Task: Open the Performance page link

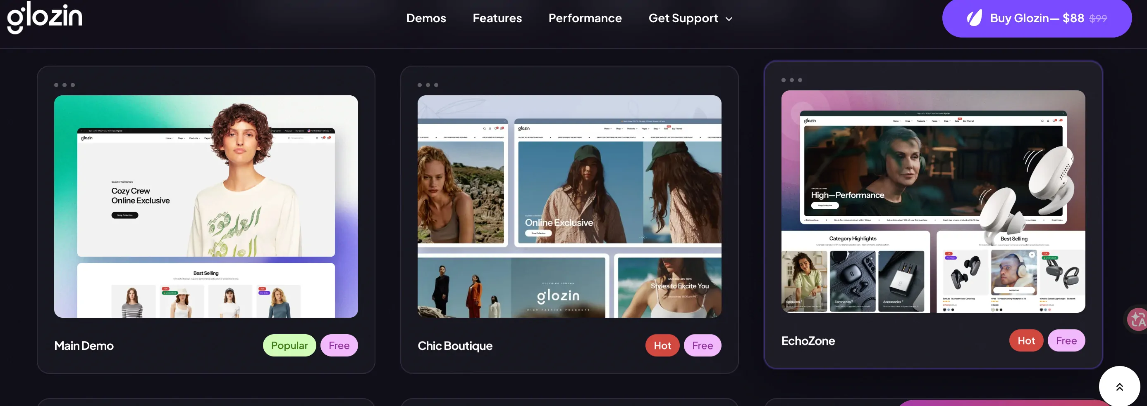Action: coord(585,18)
